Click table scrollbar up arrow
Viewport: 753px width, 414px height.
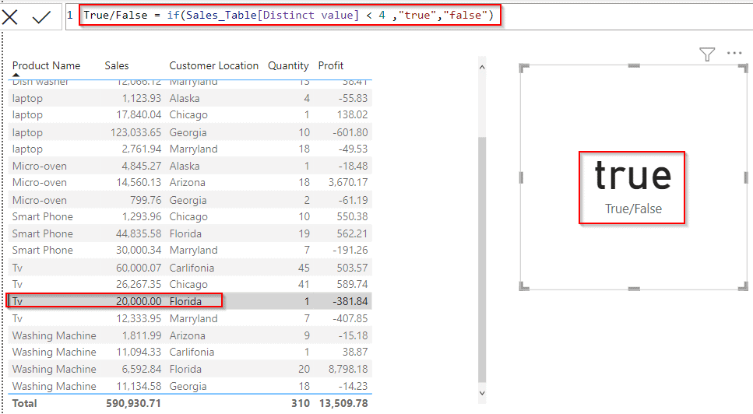click(482, 67)
